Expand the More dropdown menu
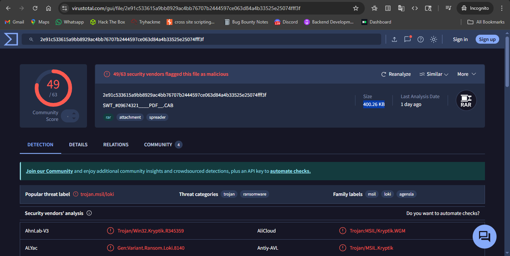Viewport: 510px width, 256px height. 467,74
